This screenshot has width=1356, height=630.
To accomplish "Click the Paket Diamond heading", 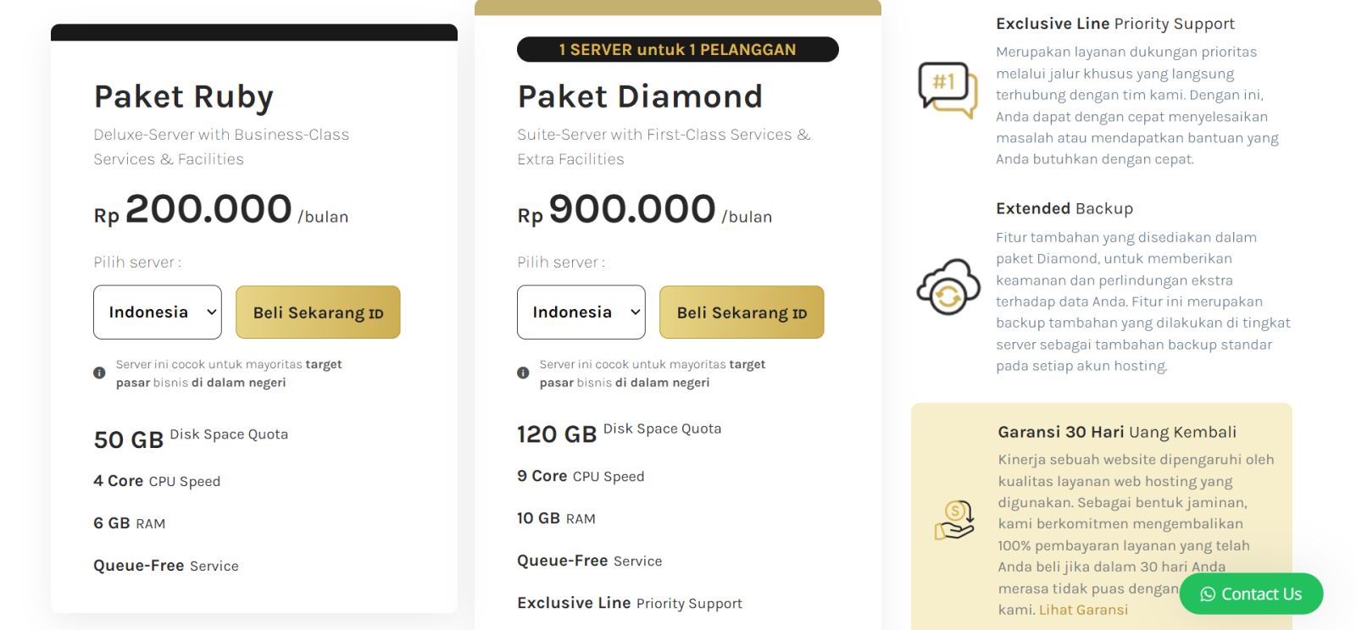I will pyautogui.click(x=639, y=96).
